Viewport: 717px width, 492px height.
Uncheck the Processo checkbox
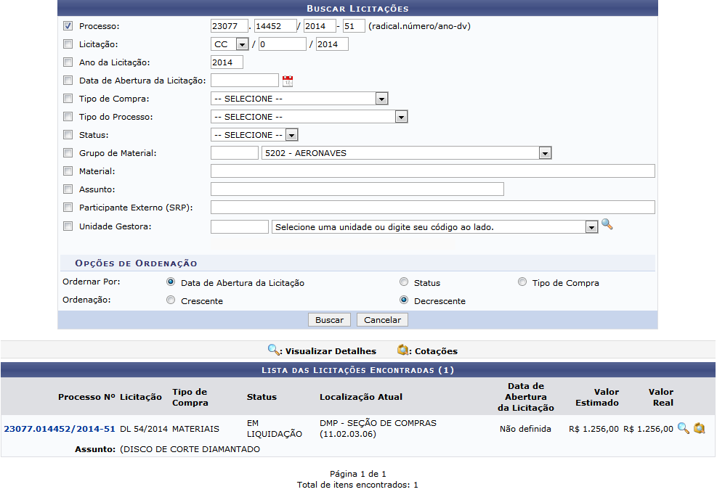click(68, 26)
